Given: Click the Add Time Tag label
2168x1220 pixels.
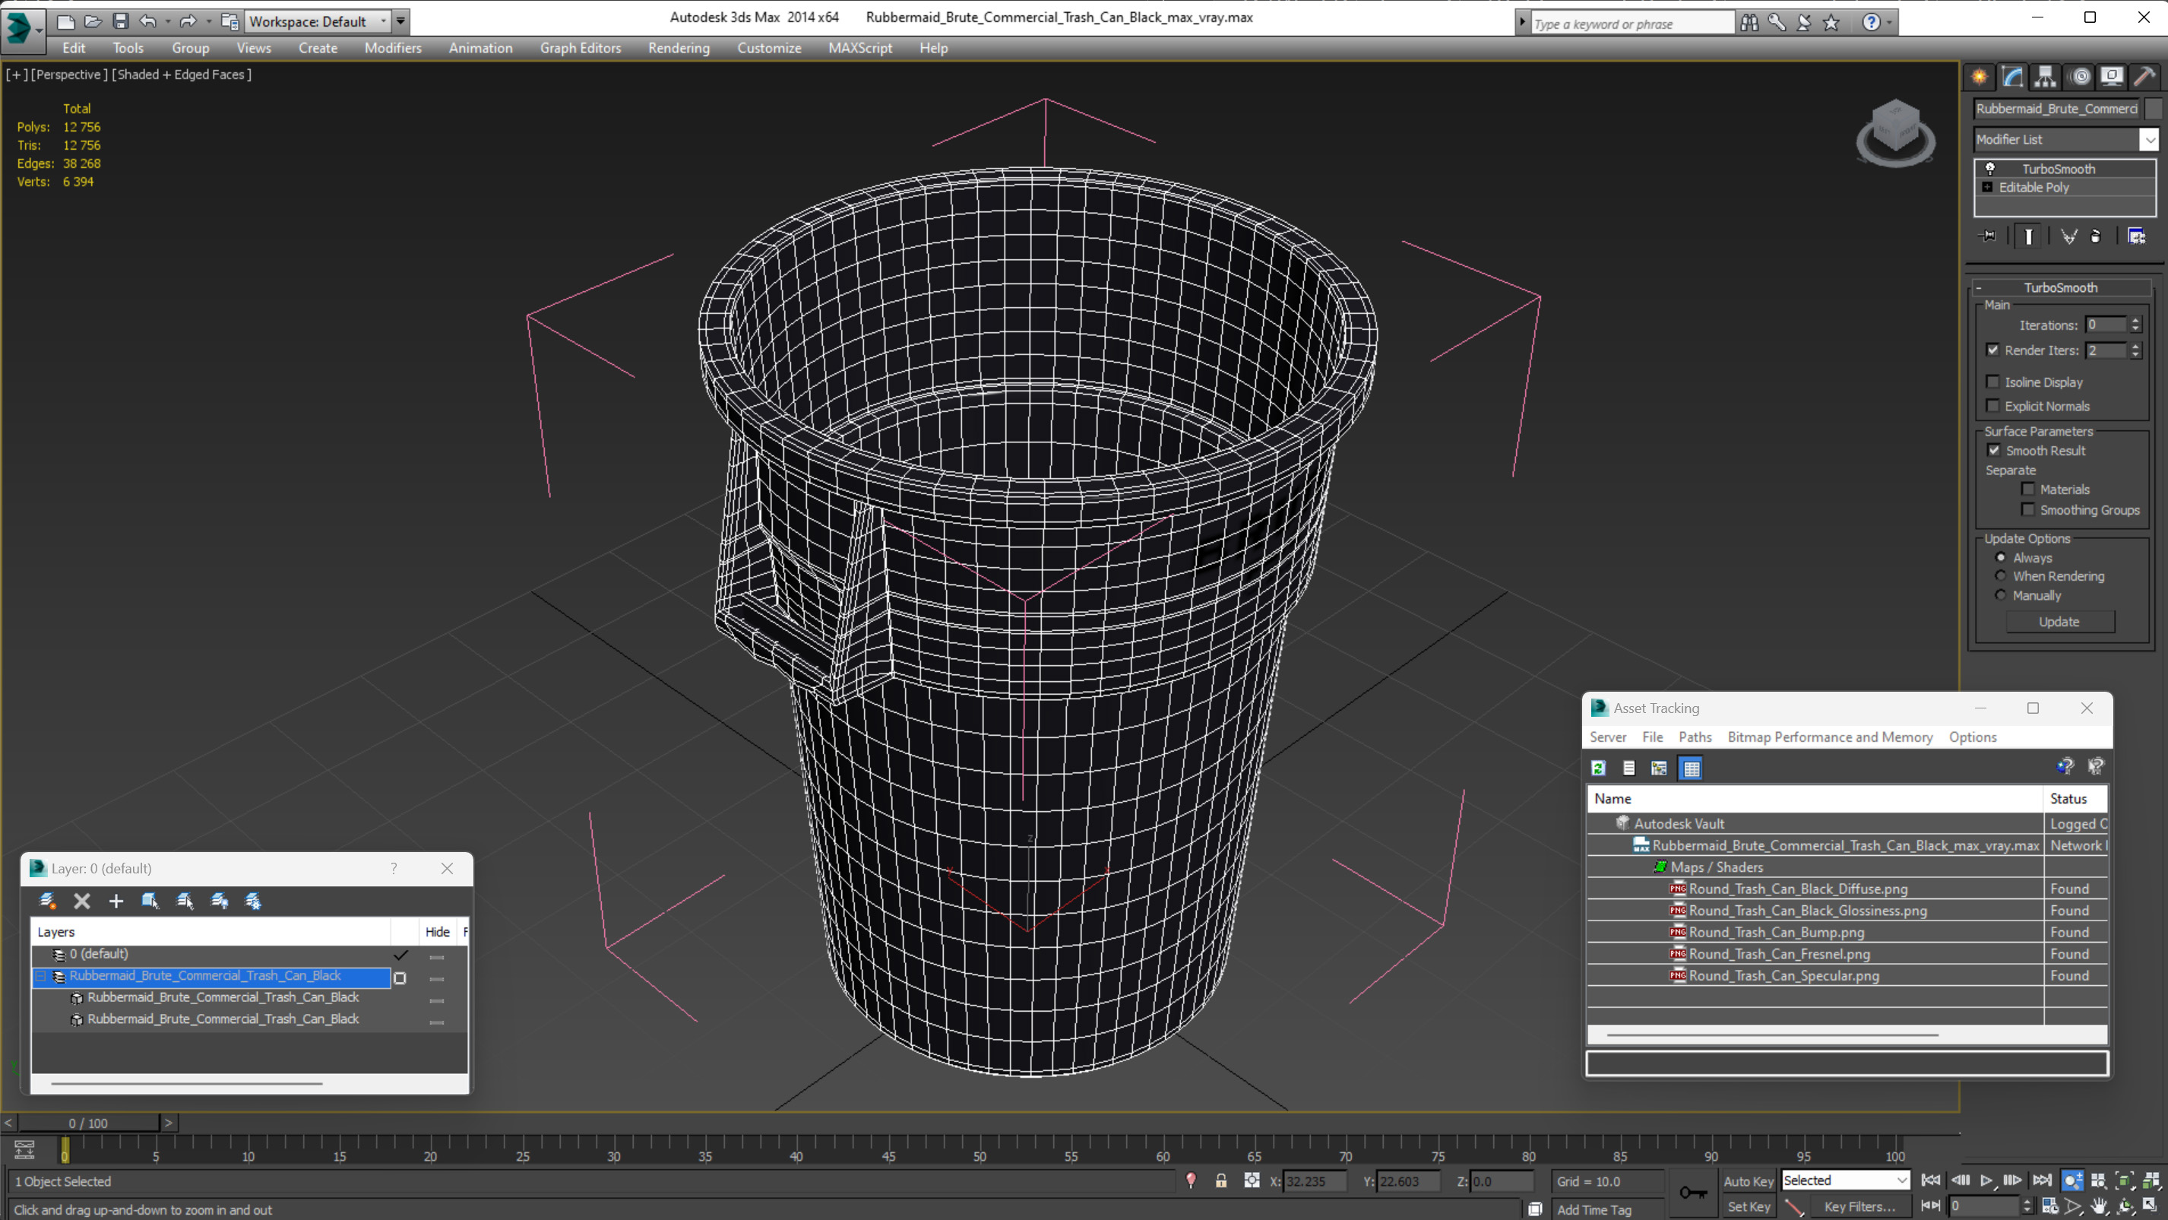Looking at the screenshot, I should click(1594, 1209).
